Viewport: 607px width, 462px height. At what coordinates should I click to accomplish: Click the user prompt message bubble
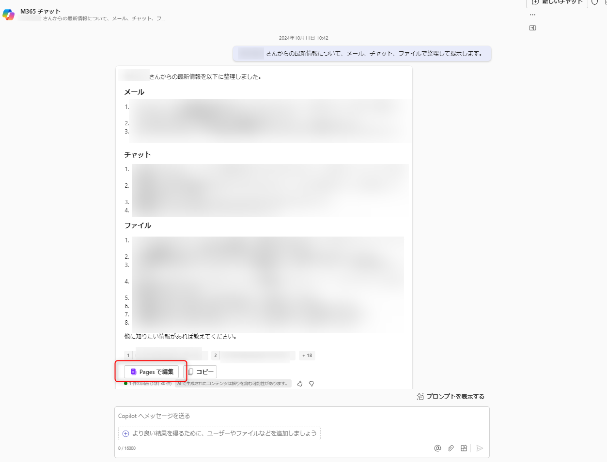click(x=362, y=54)
